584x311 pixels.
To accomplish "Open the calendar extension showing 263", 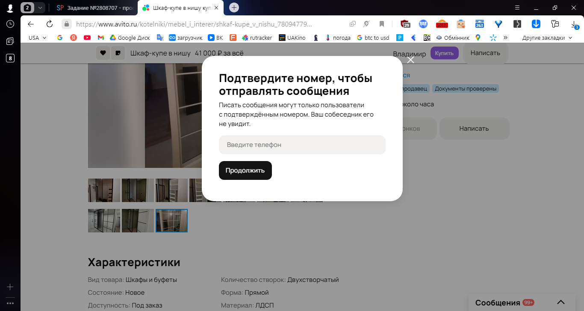I will click(x=480, y=24).
